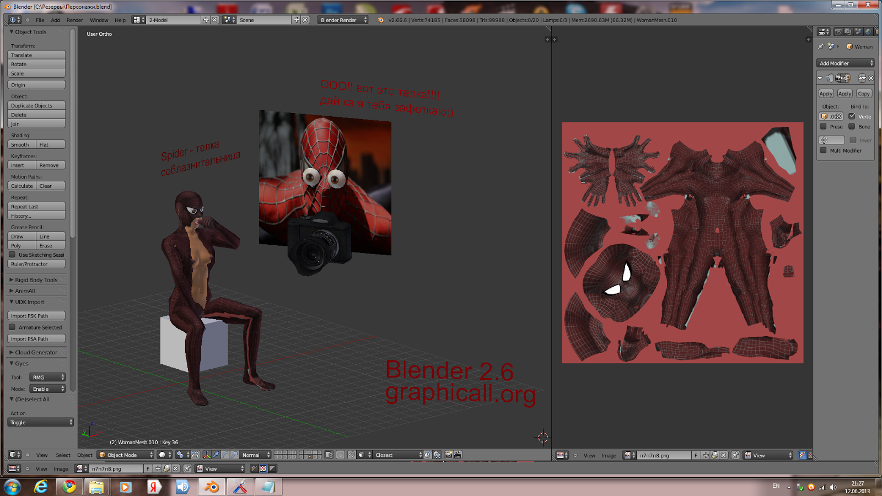Viewport: 882px width, 496px height.
Task: Enable Multi Modifier checkbox
Action: coord(824,150)
